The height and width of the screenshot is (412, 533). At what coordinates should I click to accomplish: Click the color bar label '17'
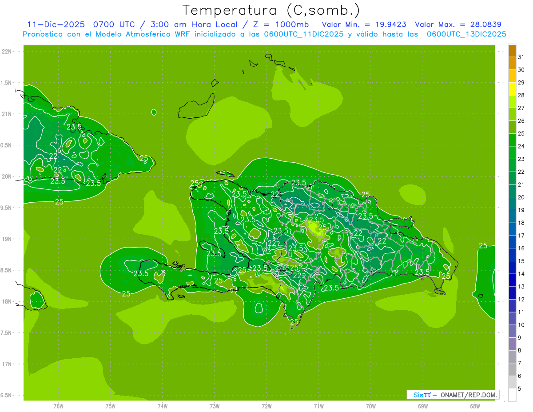pyautogui.click(x=521, y=235)
